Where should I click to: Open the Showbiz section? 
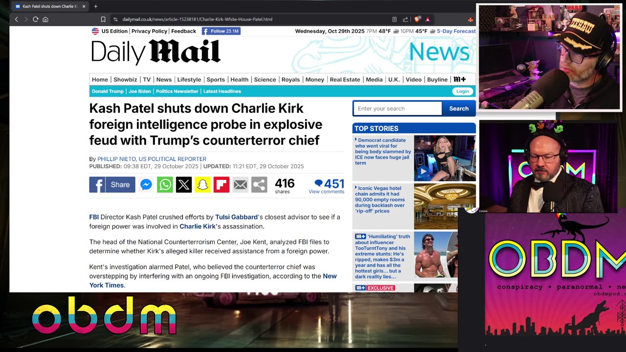(x=125, y=80)
